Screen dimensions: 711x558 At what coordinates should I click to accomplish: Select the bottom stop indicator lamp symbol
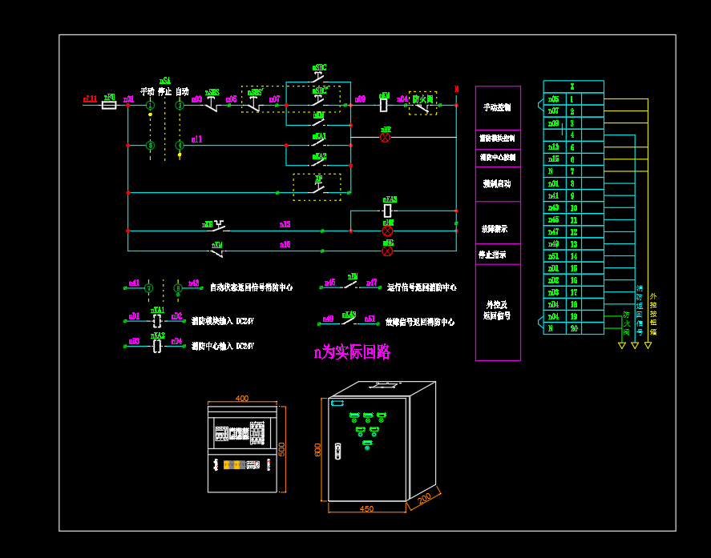click(387, 251)
